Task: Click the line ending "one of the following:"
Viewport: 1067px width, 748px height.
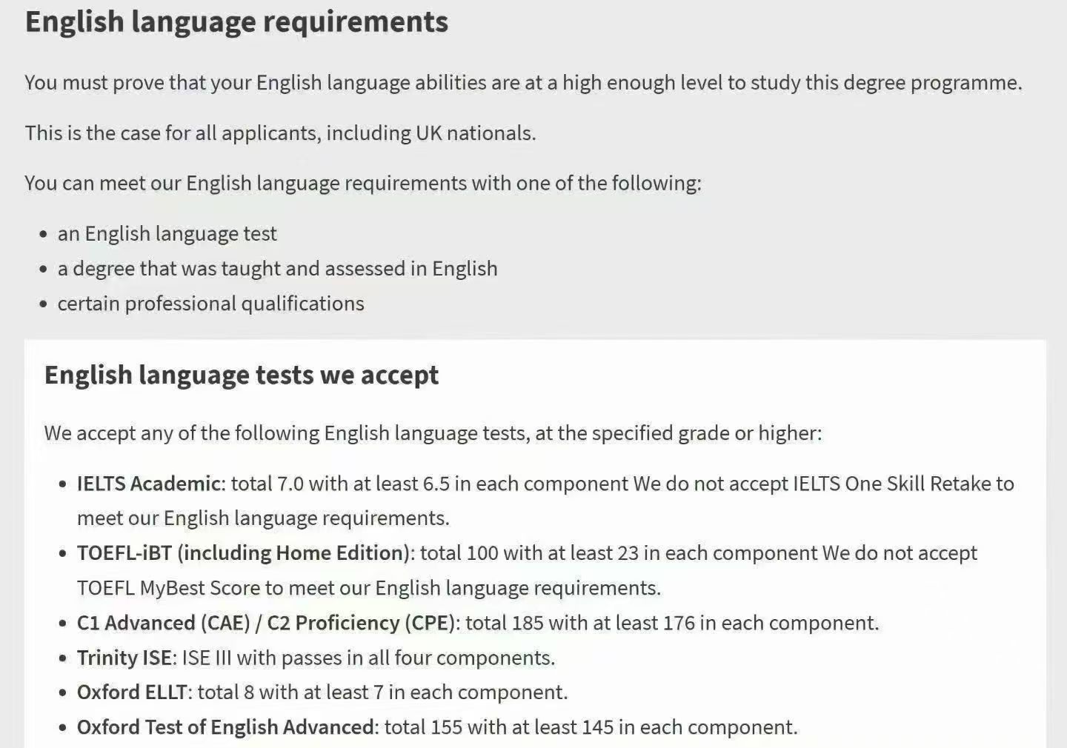Action: [x=362, y=183]
